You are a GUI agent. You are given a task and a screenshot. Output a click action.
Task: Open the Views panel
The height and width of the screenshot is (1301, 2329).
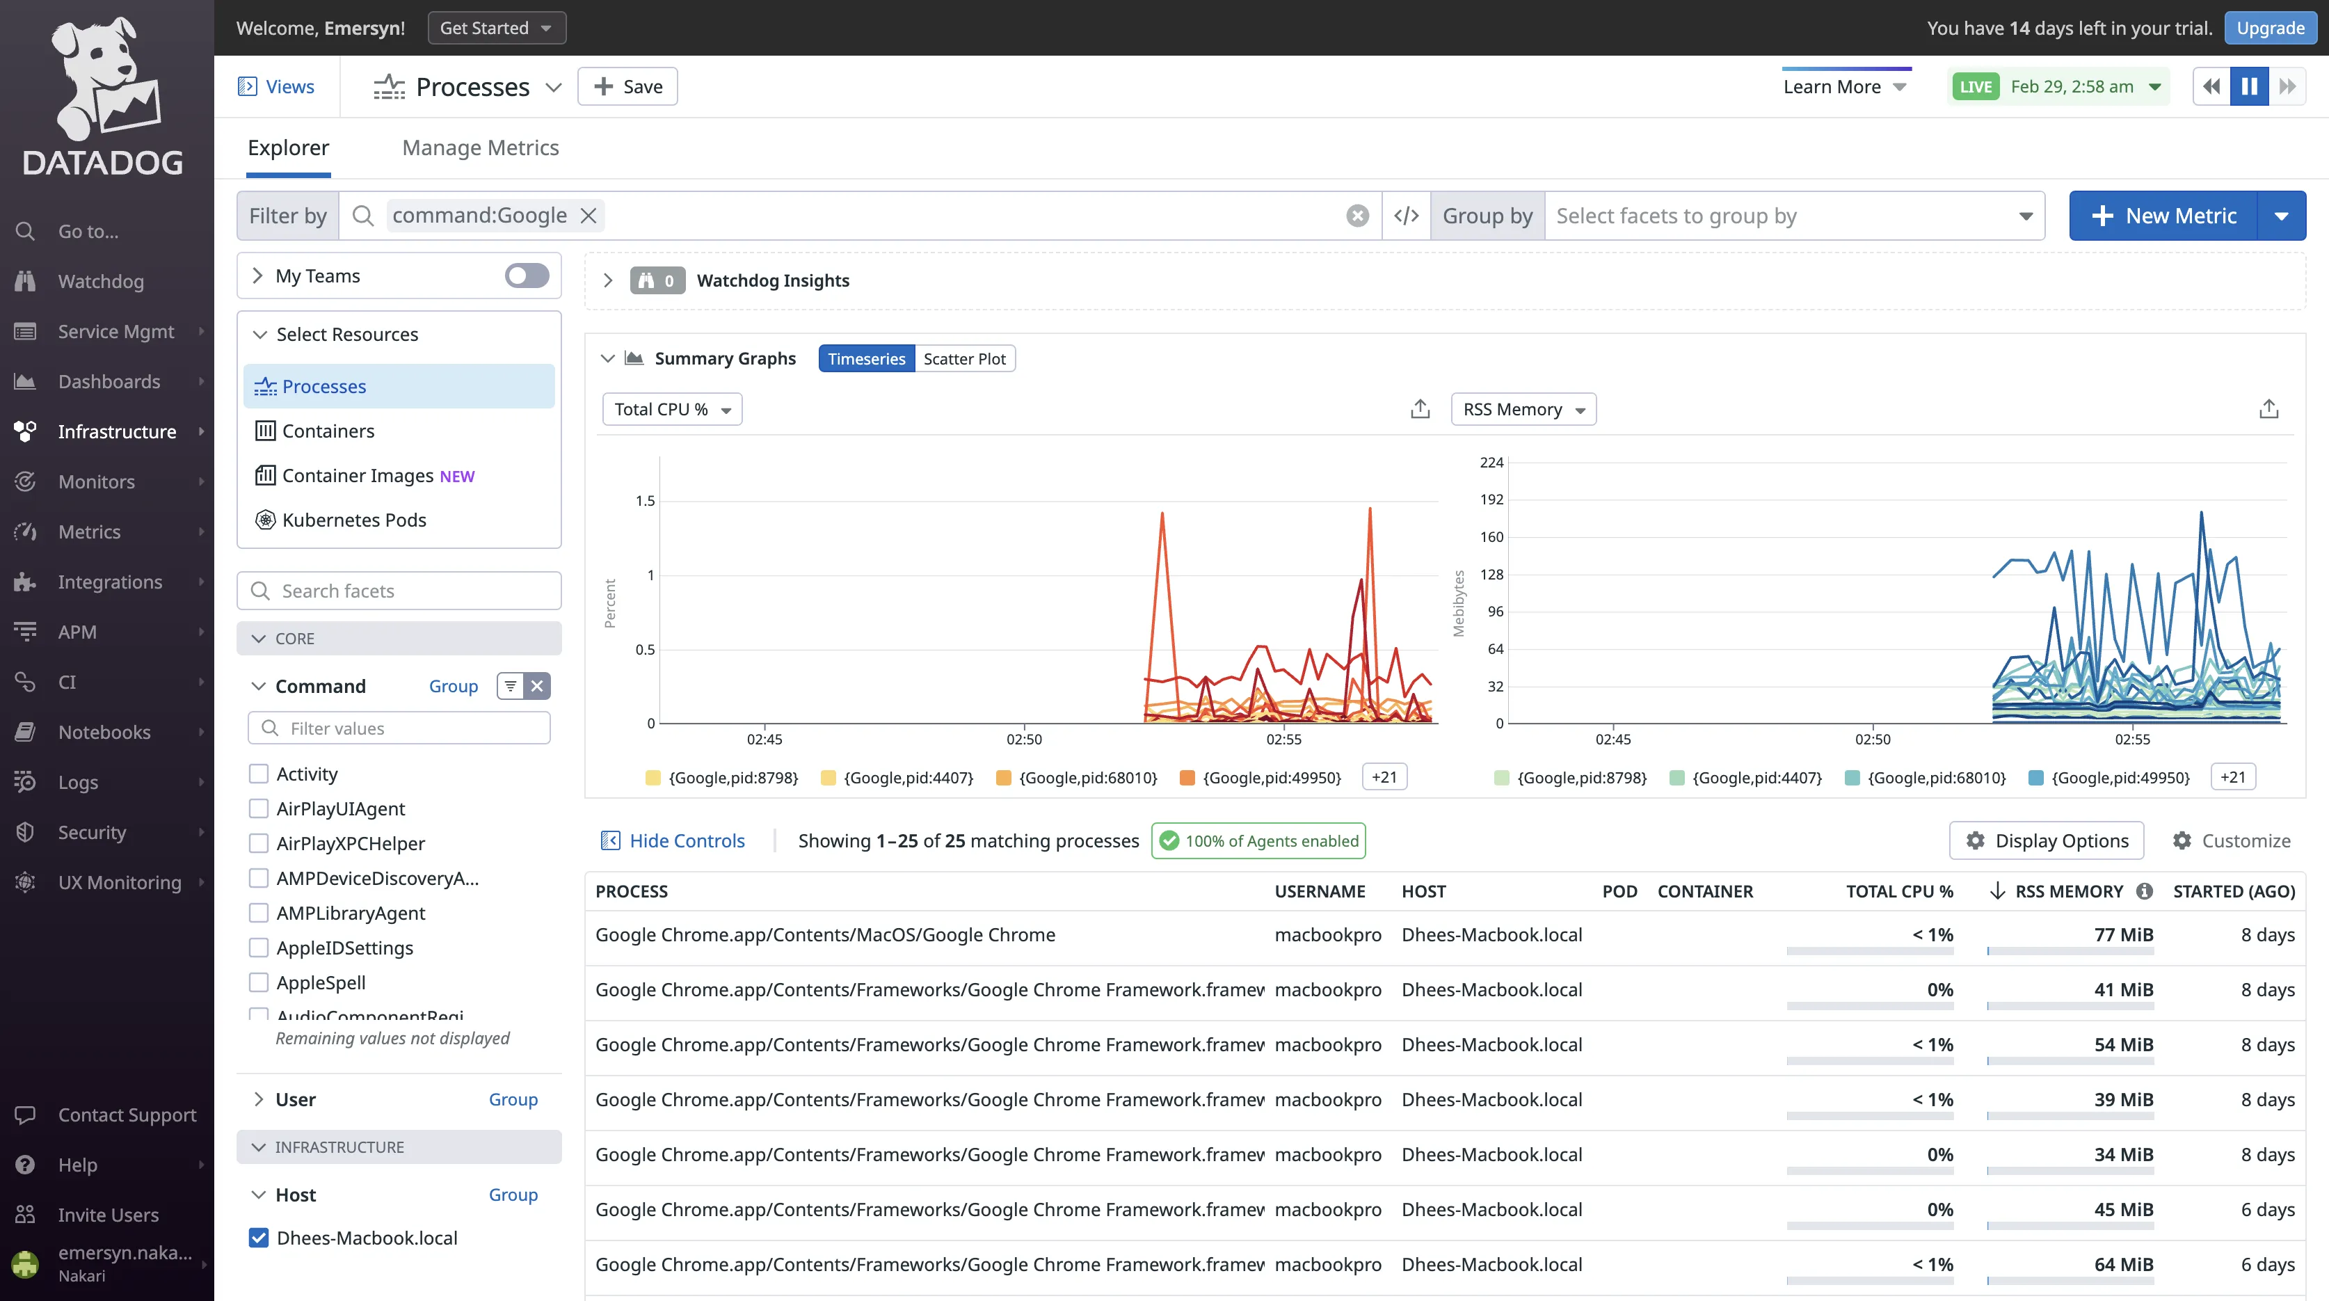point(275,87)
